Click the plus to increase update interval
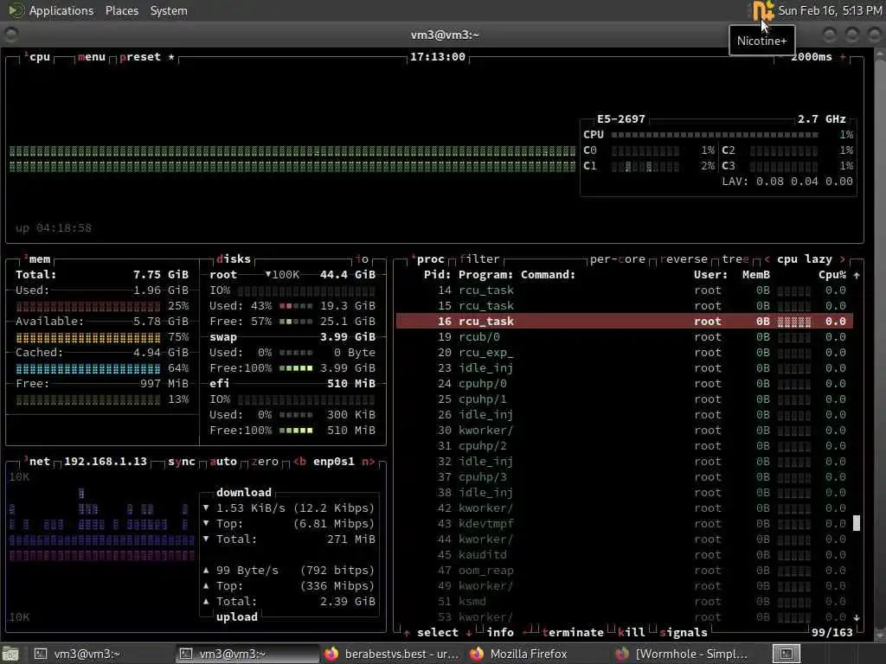Screen dimensions: 886x664 click(843, 57)
